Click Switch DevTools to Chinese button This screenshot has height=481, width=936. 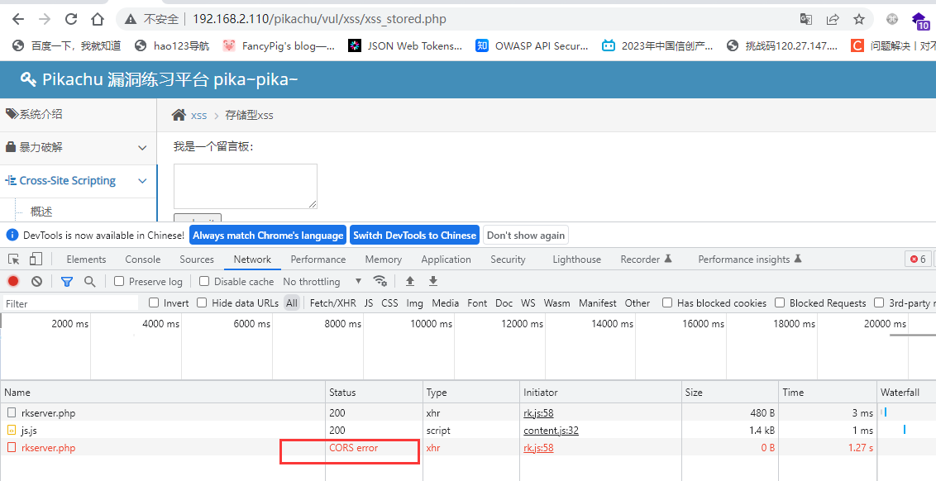pos(414,236)
